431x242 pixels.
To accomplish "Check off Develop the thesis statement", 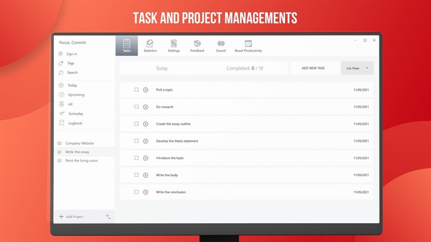I will click(136, 141).
